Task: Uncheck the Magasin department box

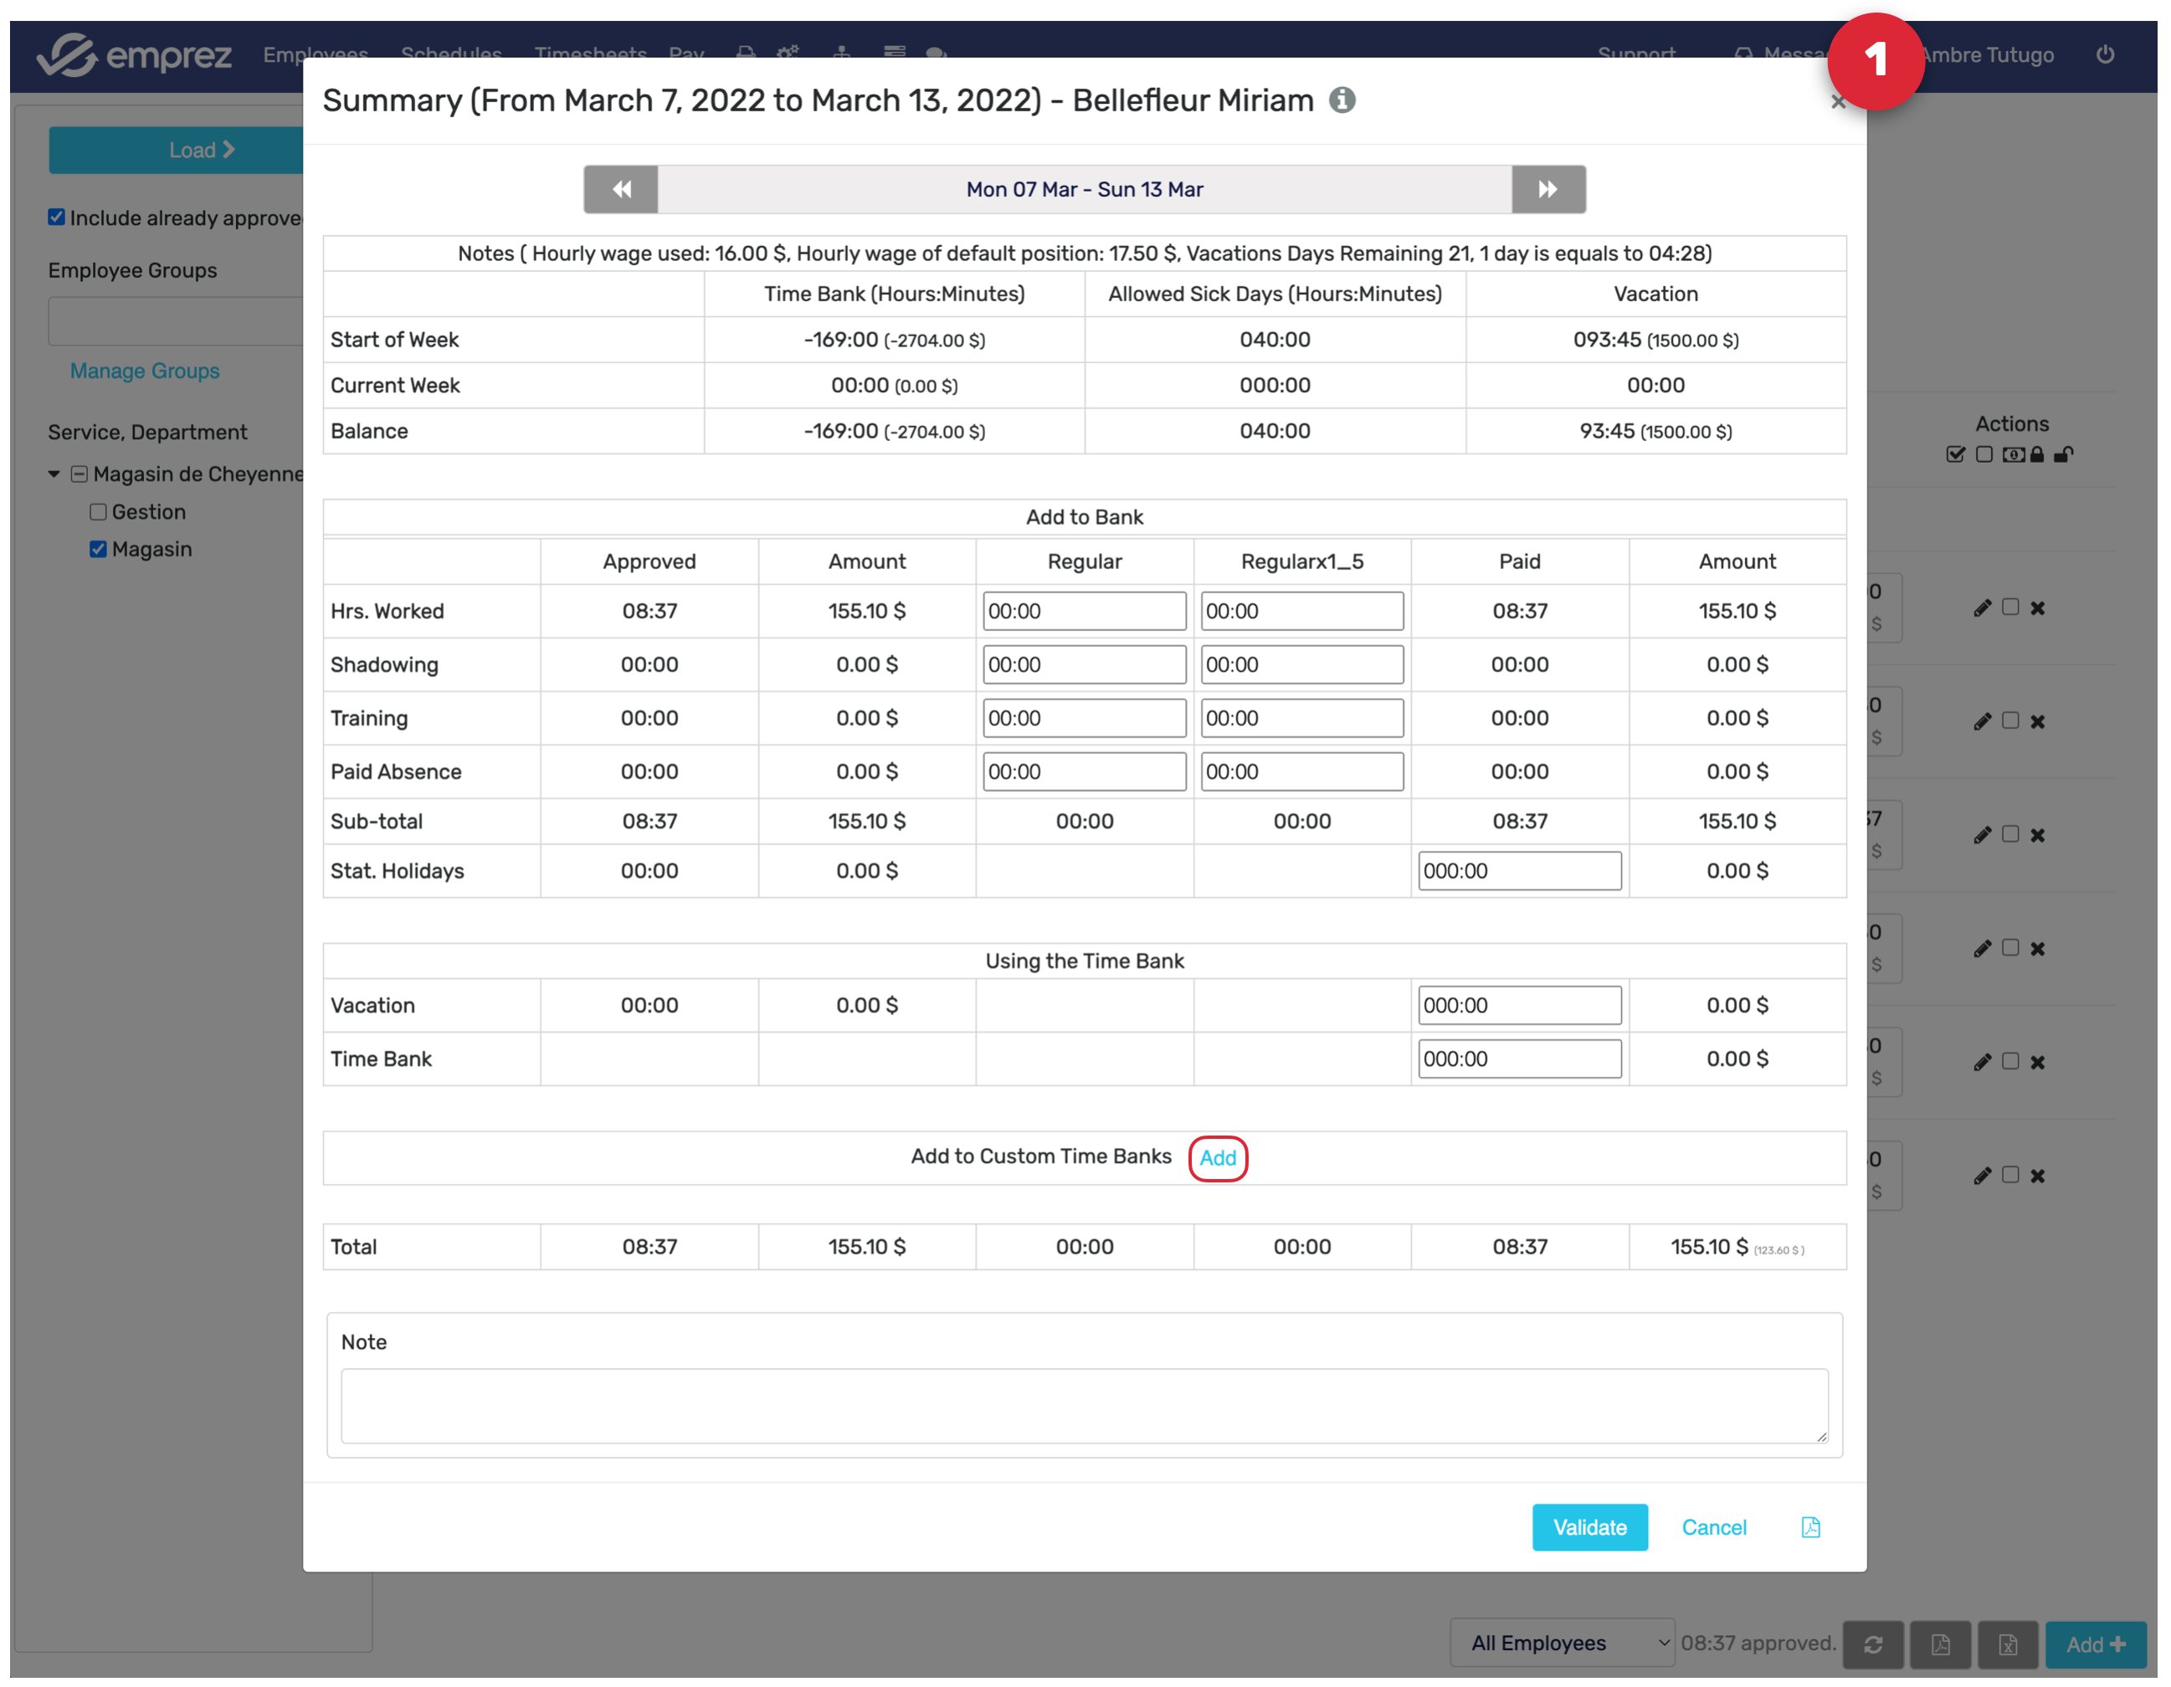Action: pyautogui.click(x=99, y=549)
